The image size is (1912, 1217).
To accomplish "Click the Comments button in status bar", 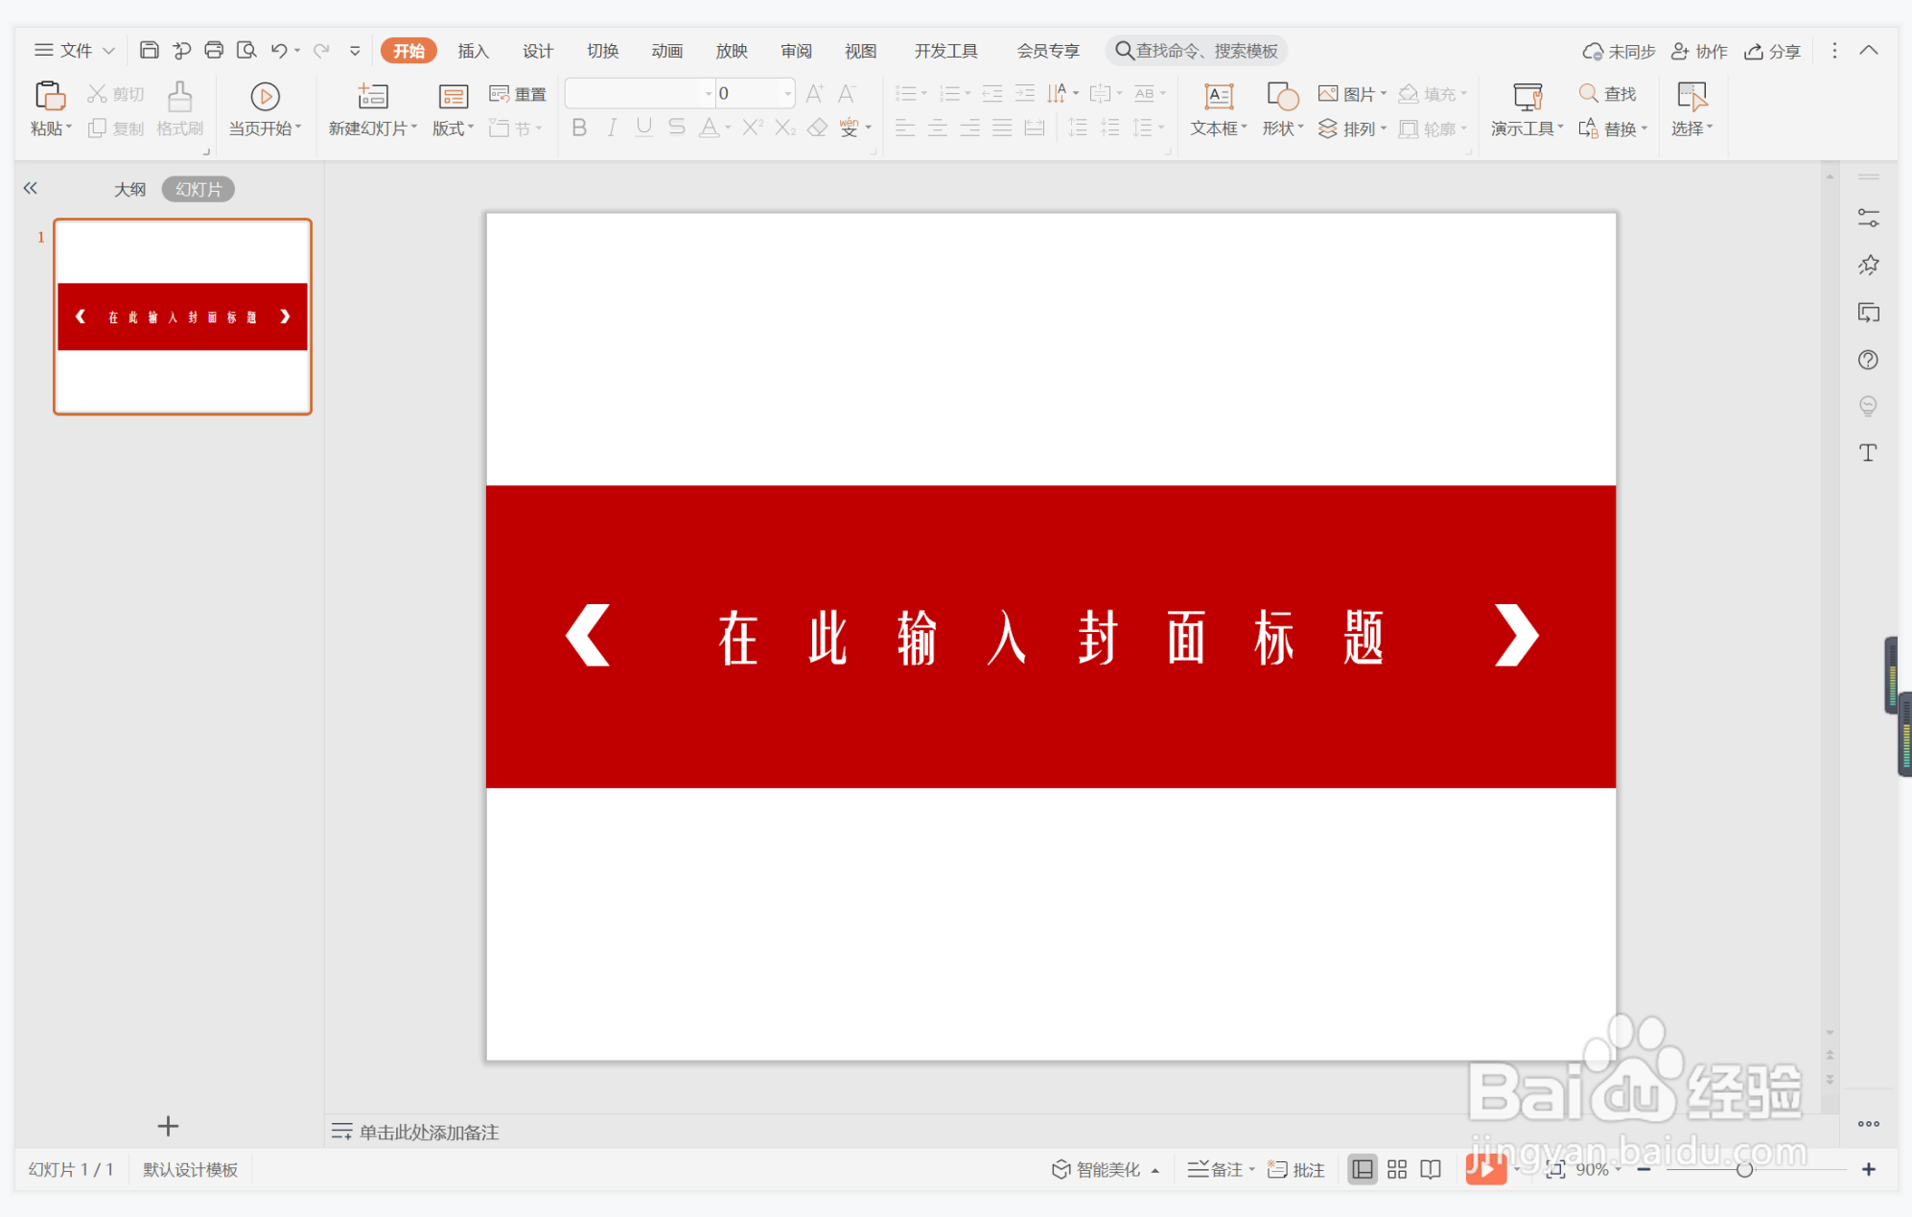I will click(1296, 1169).
